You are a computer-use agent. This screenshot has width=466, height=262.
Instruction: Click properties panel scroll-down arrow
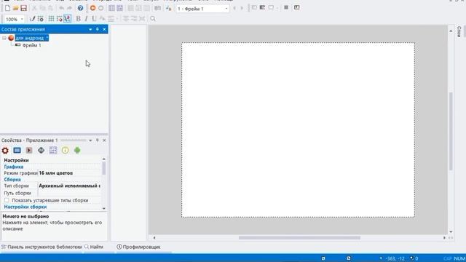pyautogui.click(x=103, y=208)
